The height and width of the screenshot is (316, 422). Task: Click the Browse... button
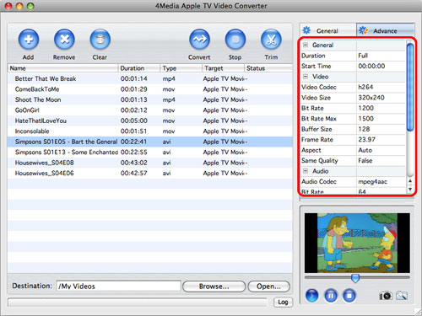tap(214, 287)
